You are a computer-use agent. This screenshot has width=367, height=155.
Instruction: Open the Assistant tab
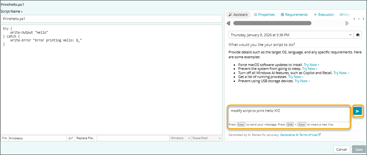(x=238, y=15)
